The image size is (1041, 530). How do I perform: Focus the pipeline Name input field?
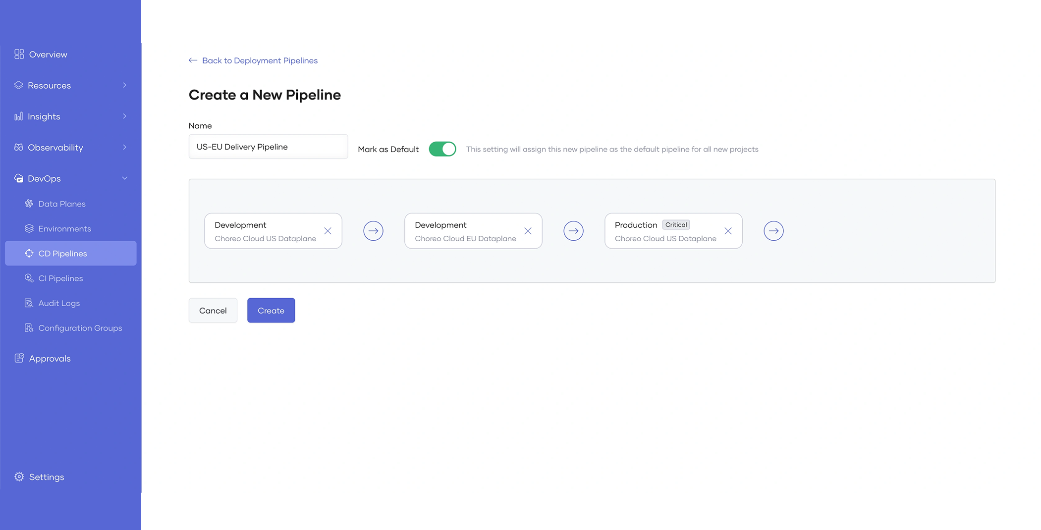(x=268, y=147)
